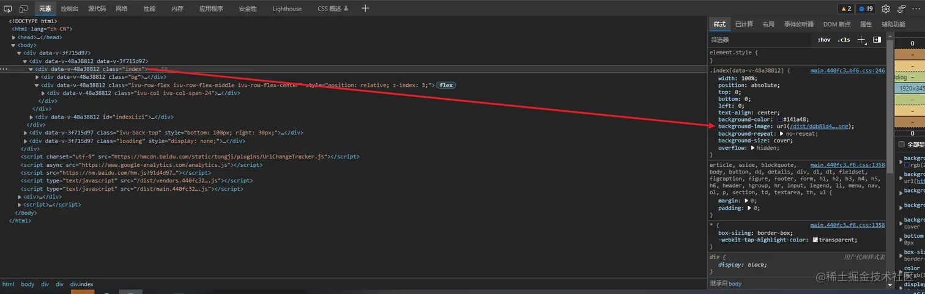Screen dimensions: 925x294
Task: Collapse the body element node
Action: pos(14,45)
